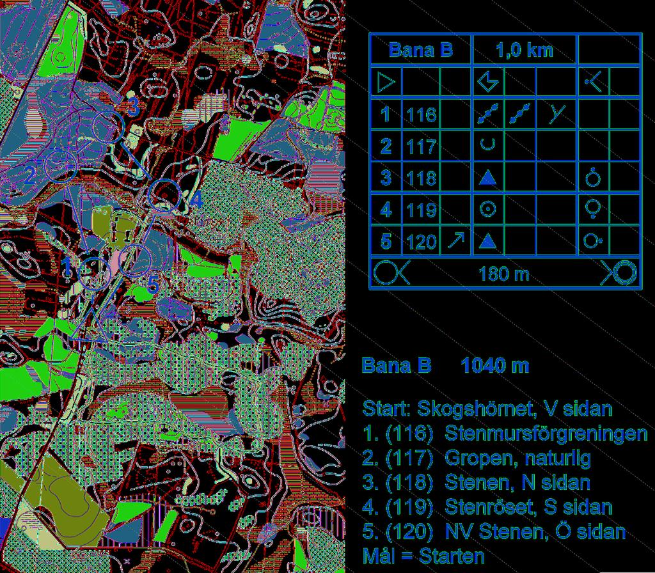
Task: Click the junction Y symbol in row 116
Action: click(x=557, y=114)
